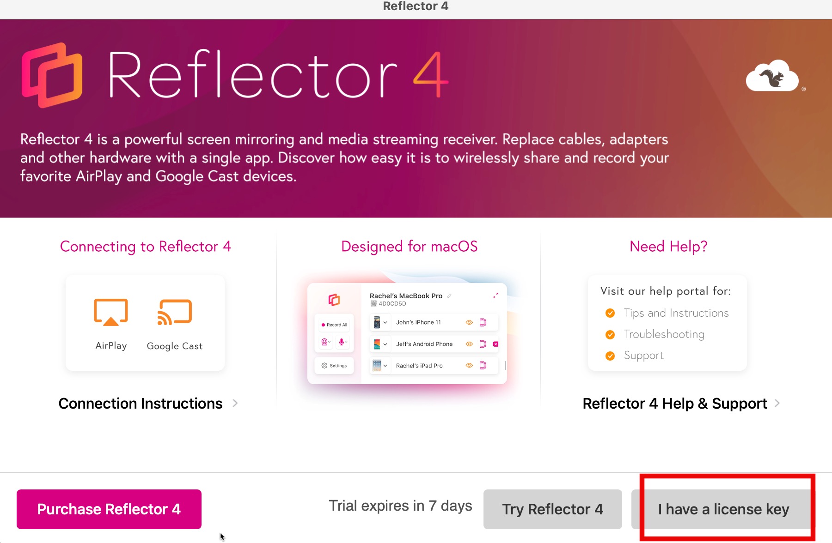The image size is (832, 543).
Task: Click the device frame icon for John's iPhone 11
Action: pyautogui.click(x=483, y=322)
